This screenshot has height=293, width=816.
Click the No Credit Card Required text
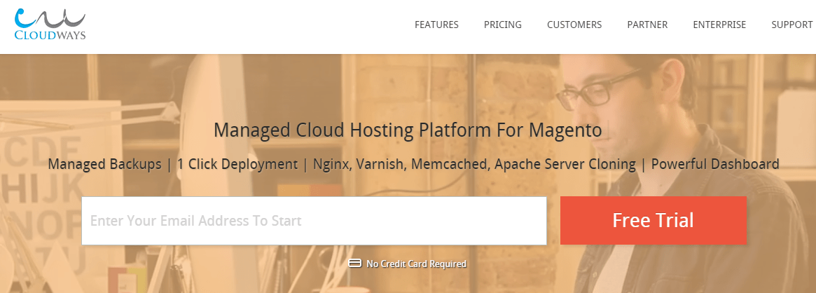416,264
